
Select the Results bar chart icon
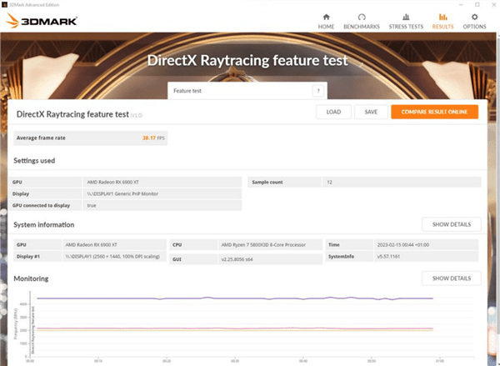[442, 18]
